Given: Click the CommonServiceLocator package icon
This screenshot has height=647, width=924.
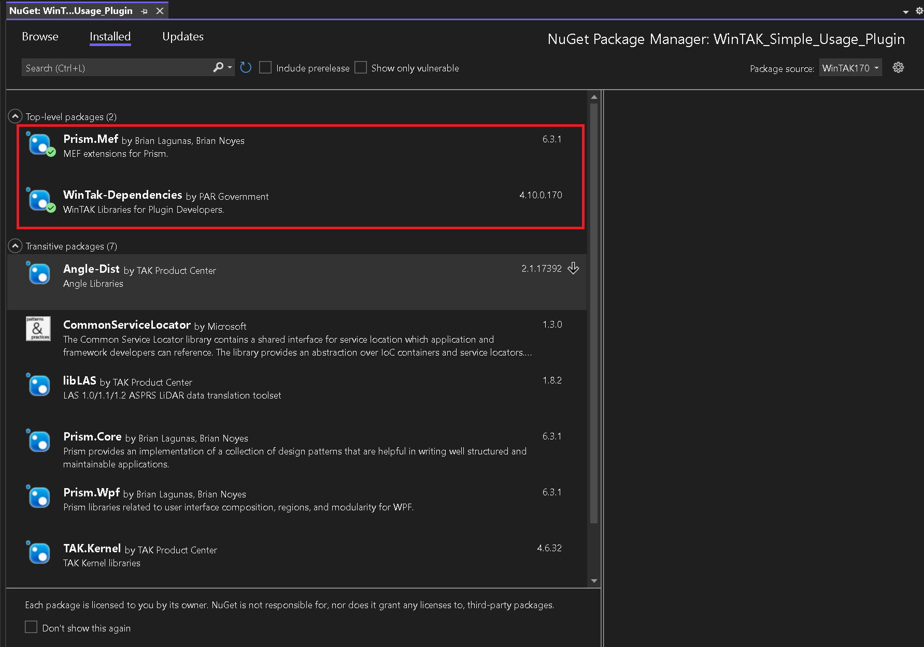Looking at the screenshot, I should click(38, 329).
